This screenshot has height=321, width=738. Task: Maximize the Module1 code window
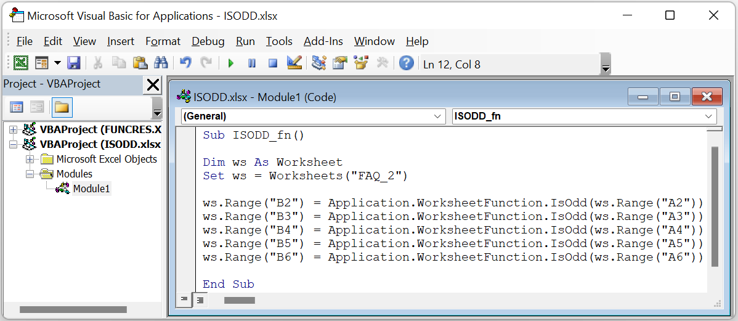[x=675, y=97]
